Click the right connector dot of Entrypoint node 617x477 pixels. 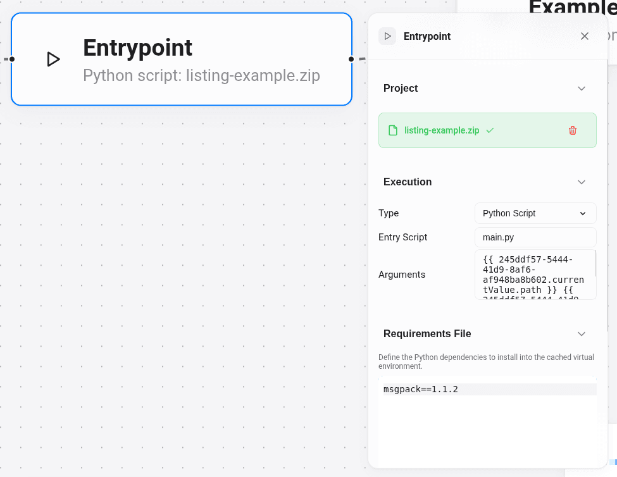(x=351, y=59)
